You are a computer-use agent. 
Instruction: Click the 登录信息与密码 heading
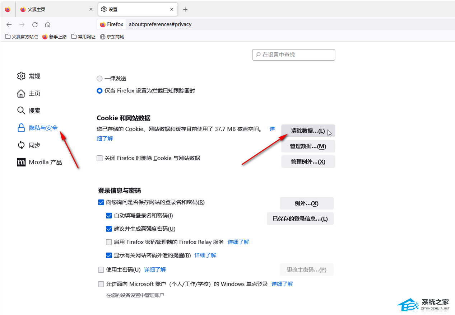(x=120, y=191)
